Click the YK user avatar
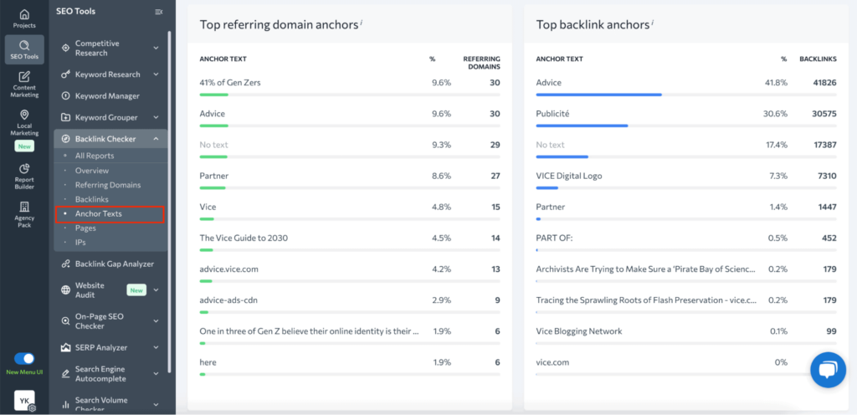 tap(24, 401)
